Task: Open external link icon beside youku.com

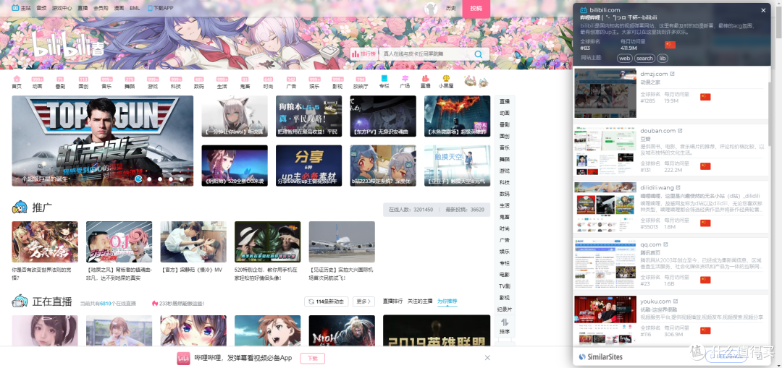Action: 676,301
